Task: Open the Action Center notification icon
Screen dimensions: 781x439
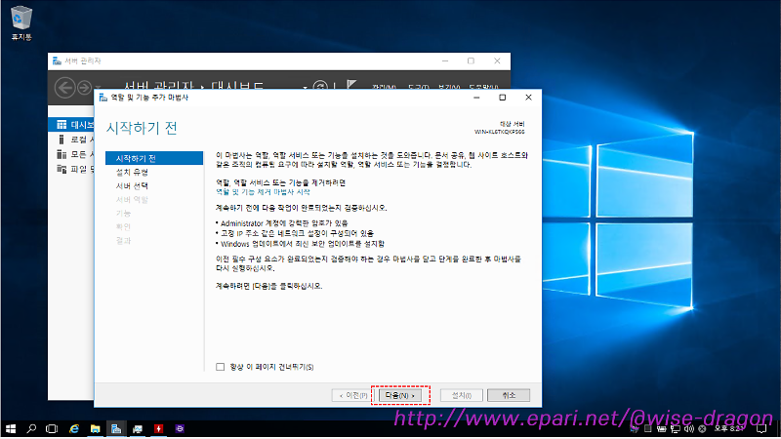Action: pyautogui.click(x=761, y=428)
